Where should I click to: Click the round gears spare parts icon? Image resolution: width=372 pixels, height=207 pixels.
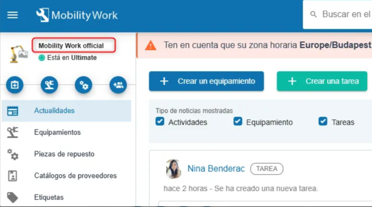point(84,85)
